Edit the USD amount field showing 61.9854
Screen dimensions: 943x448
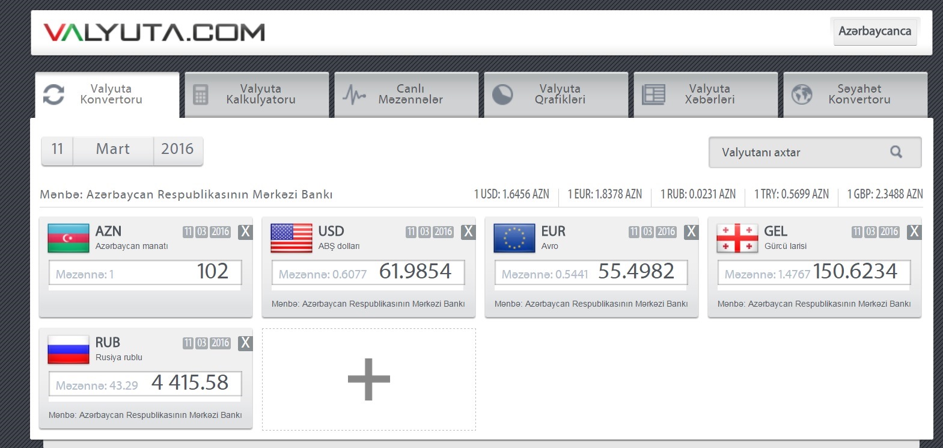click(x=368, y=272)
